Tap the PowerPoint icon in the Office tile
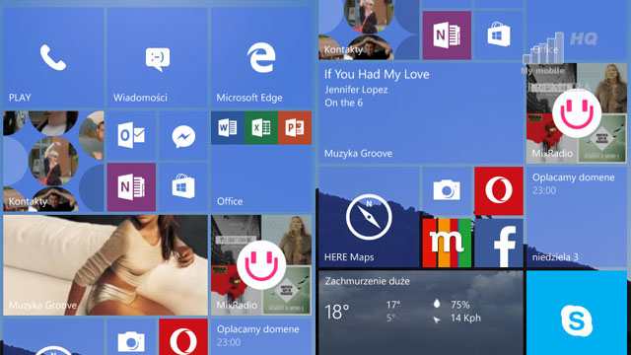This screenshot has width=631, height=355. pos(295,128)
